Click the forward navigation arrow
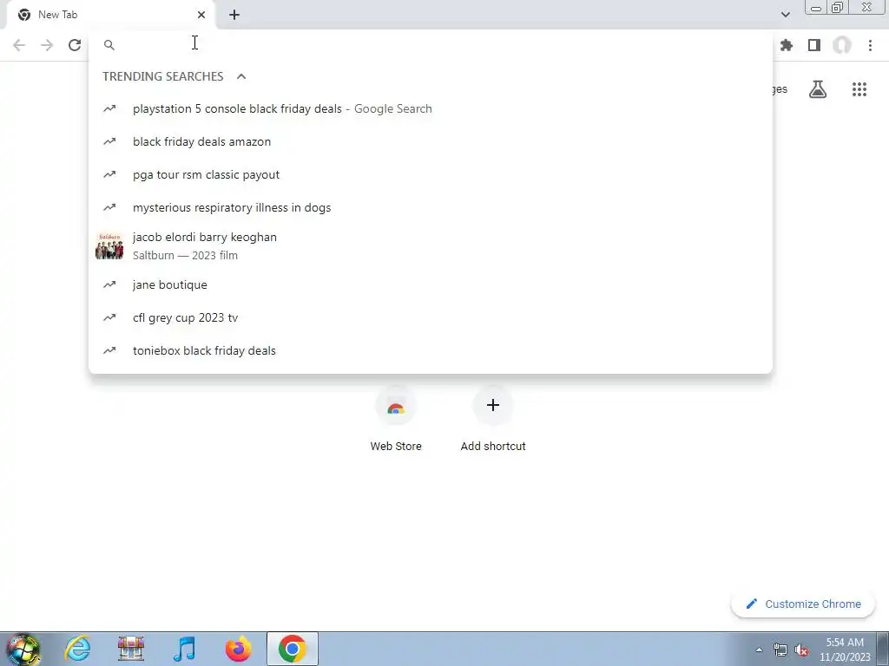889x666 pixels. coord(47,45)
